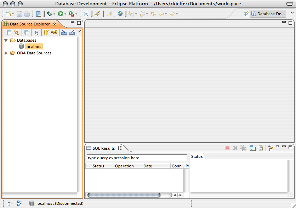The image size is (296, 208).
Task: Click Expand All in Data Source Explorer
Action: [27, 32]
